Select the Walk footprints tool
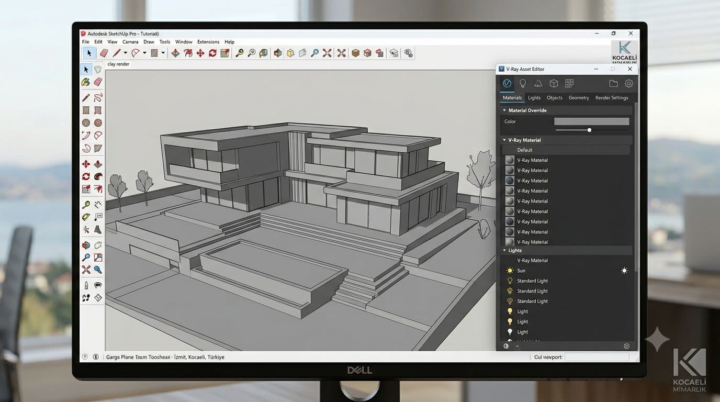 86,298
